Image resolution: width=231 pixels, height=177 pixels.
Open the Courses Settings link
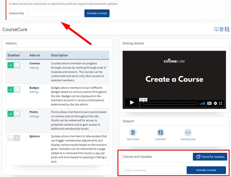tap(34, 68)
